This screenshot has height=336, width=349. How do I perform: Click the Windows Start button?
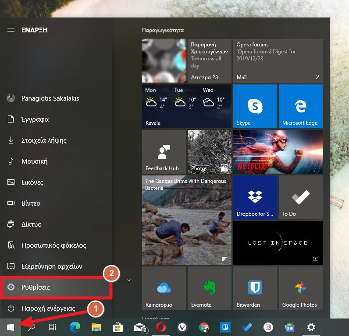[x=10, y=327]
